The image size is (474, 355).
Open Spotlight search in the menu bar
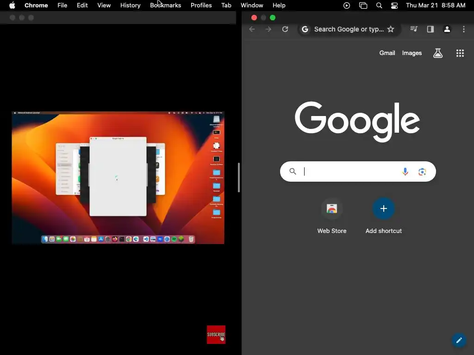pyautogui.click(x=379, y=6)
